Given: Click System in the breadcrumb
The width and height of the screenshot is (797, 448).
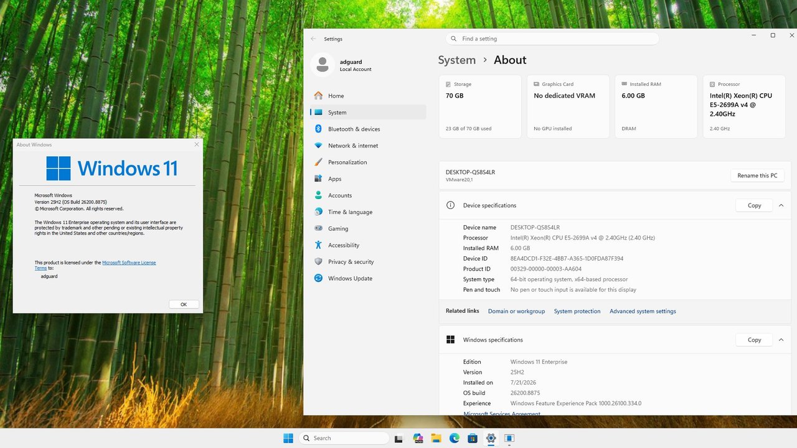Looking at the screenshot, I should pyautogui.click(x=456, y=60).
